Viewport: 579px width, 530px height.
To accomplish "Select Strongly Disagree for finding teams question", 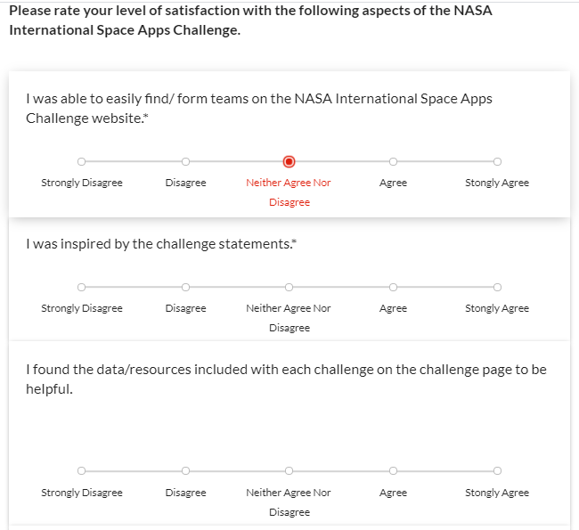I will tap(81, 162).
